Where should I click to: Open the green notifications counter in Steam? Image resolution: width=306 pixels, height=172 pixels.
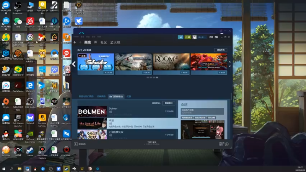(188, 37)
